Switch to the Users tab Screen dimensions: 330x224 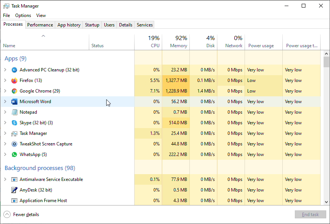109,25
